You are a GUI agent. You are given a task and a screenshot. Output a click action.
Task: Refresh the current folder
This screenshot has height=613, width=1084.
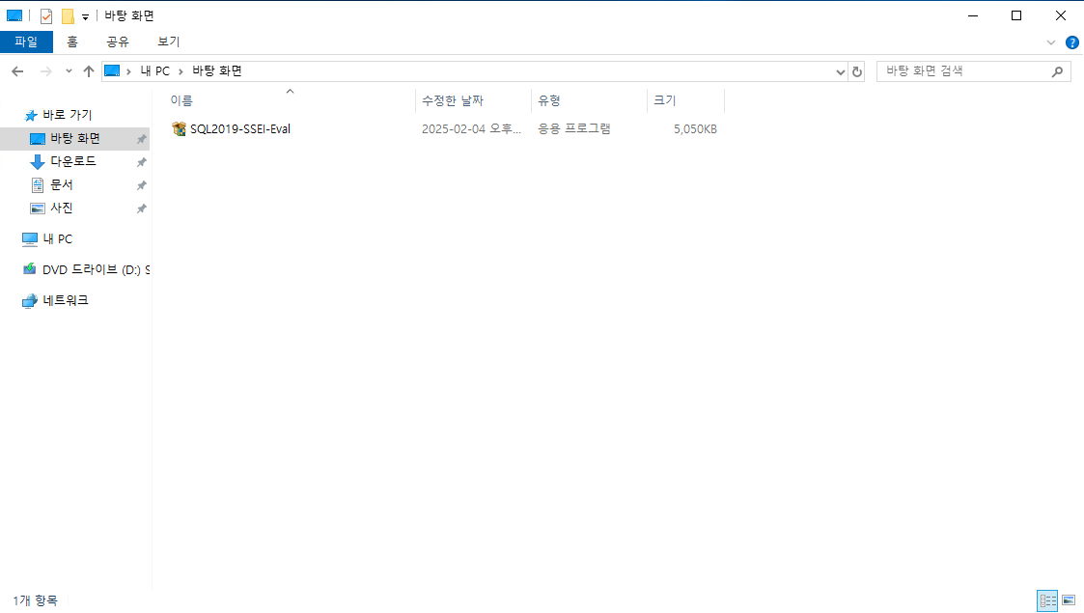point(856,71)
